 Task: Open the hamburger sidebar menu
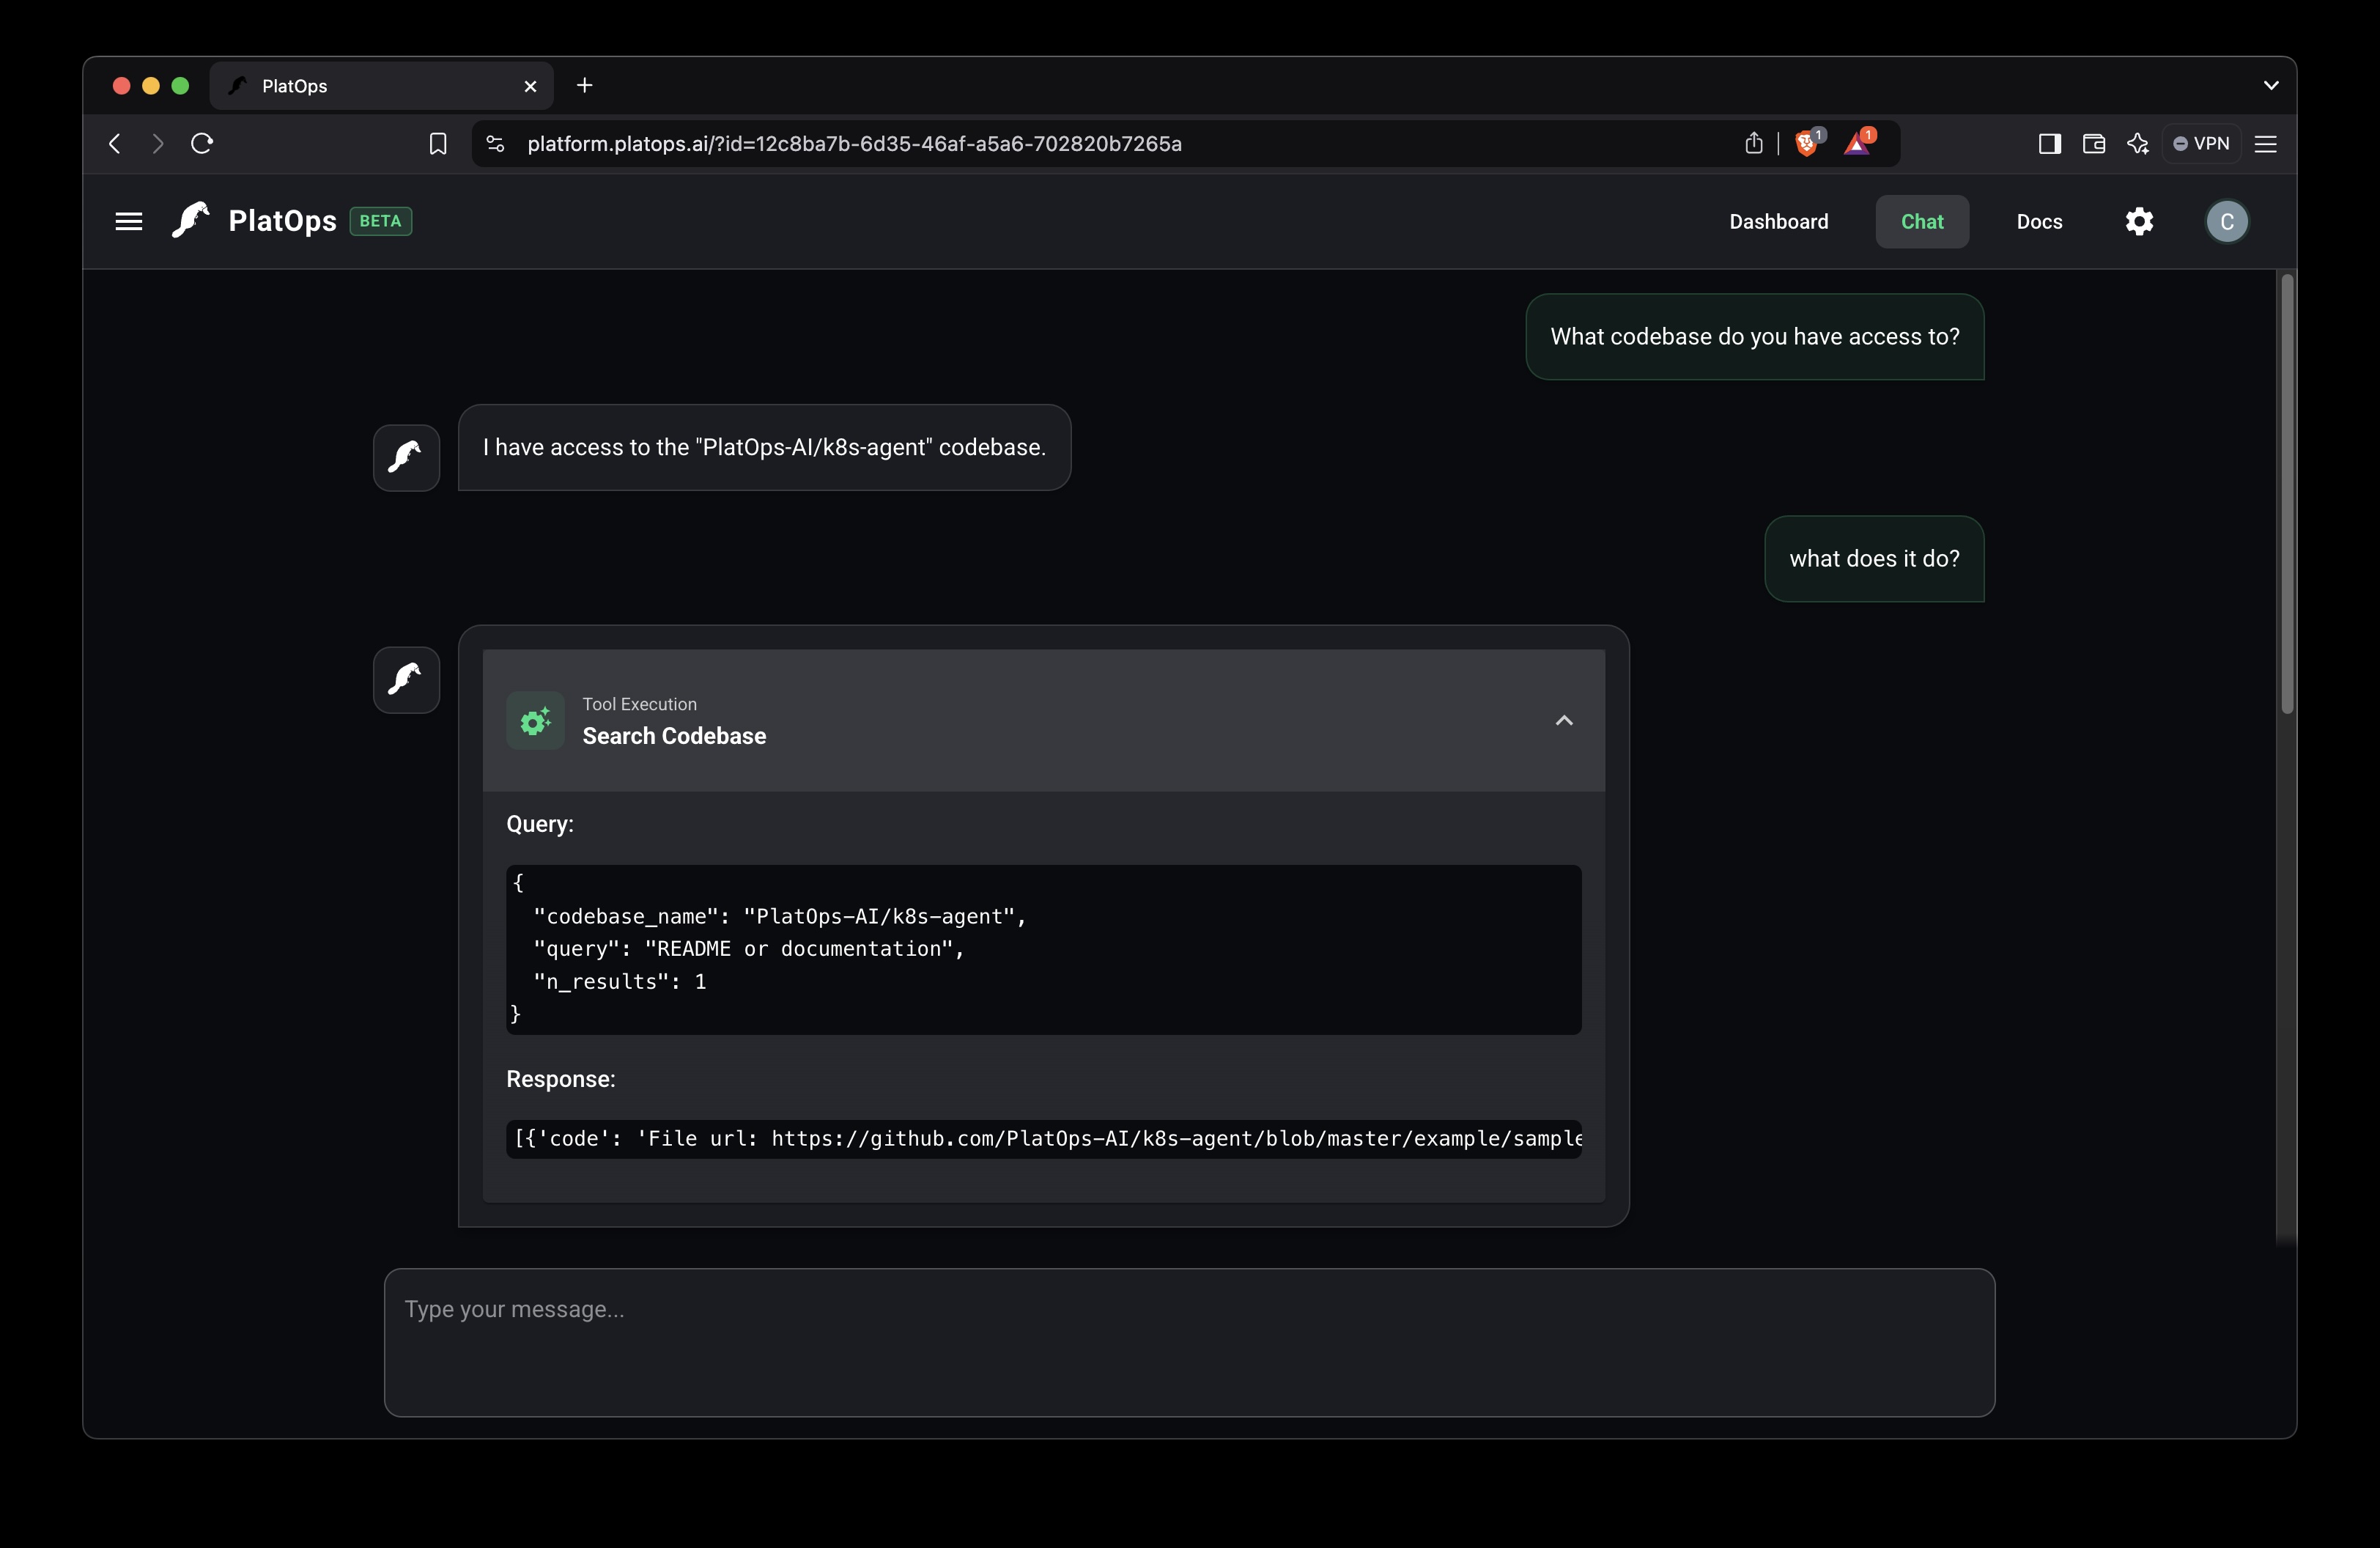129,221
